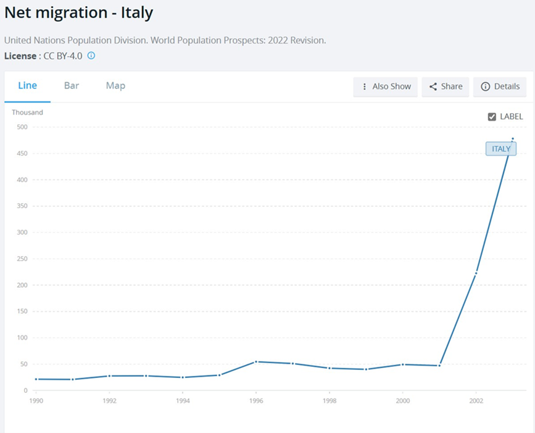Click the three-dot icon in Also Show
Image resolution: width=535 pixels, height=433 pixels.
[x=365, y=86]
